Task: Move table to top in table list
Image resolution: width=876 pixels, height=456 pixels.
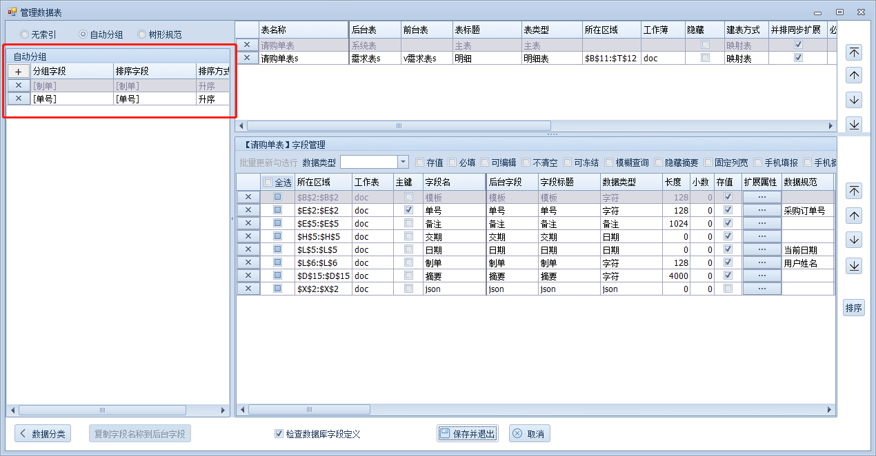Action: click(854, 52)
